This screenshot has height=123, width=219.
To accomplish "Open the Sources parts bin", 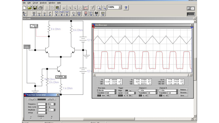I will tap(34, 13).
